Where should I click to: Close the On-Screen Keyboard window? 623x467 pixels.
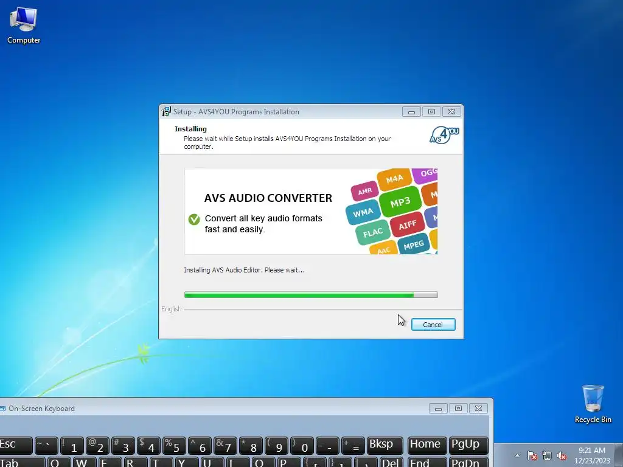point(478,409)
